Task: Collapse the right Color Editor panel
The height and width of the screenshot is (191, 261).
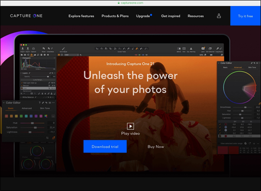Action: [219, 63]
